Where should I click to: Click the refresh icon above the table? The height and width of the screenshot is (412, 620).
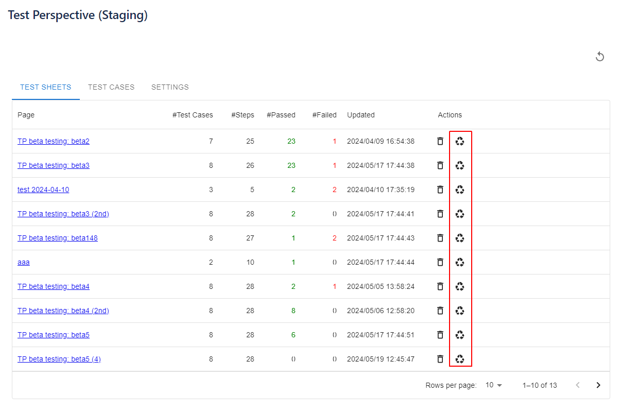[599, 57]
